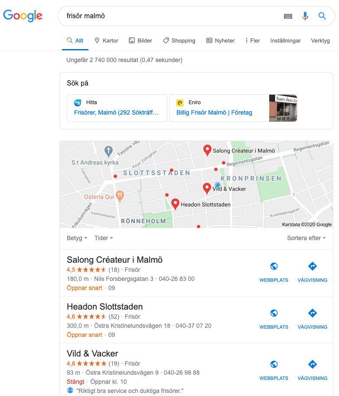The width and height of the screenshot is (339, 396).
Task: Get directions icon for Headon Slottstaden
Action: [313, 313]
